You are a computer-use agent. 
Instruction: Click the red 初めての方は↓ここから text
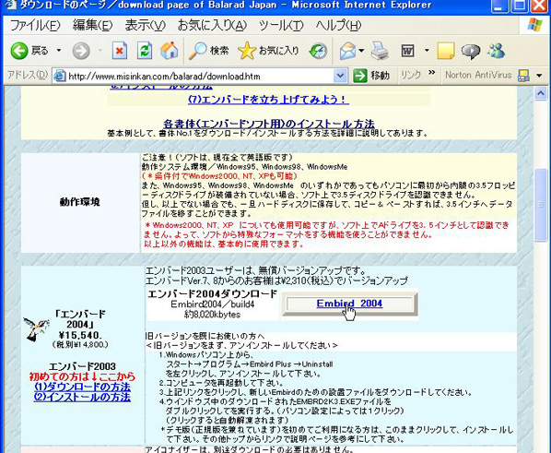tap(82, 376)
